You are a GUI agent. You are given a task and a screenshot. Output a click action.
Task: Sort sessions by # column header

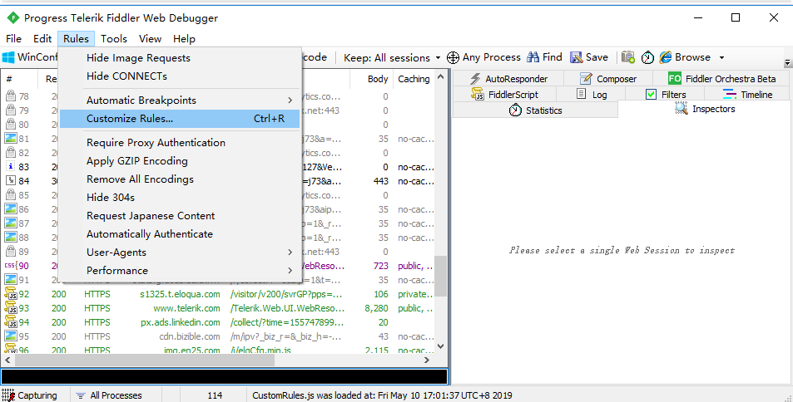(x=20, y=79)
